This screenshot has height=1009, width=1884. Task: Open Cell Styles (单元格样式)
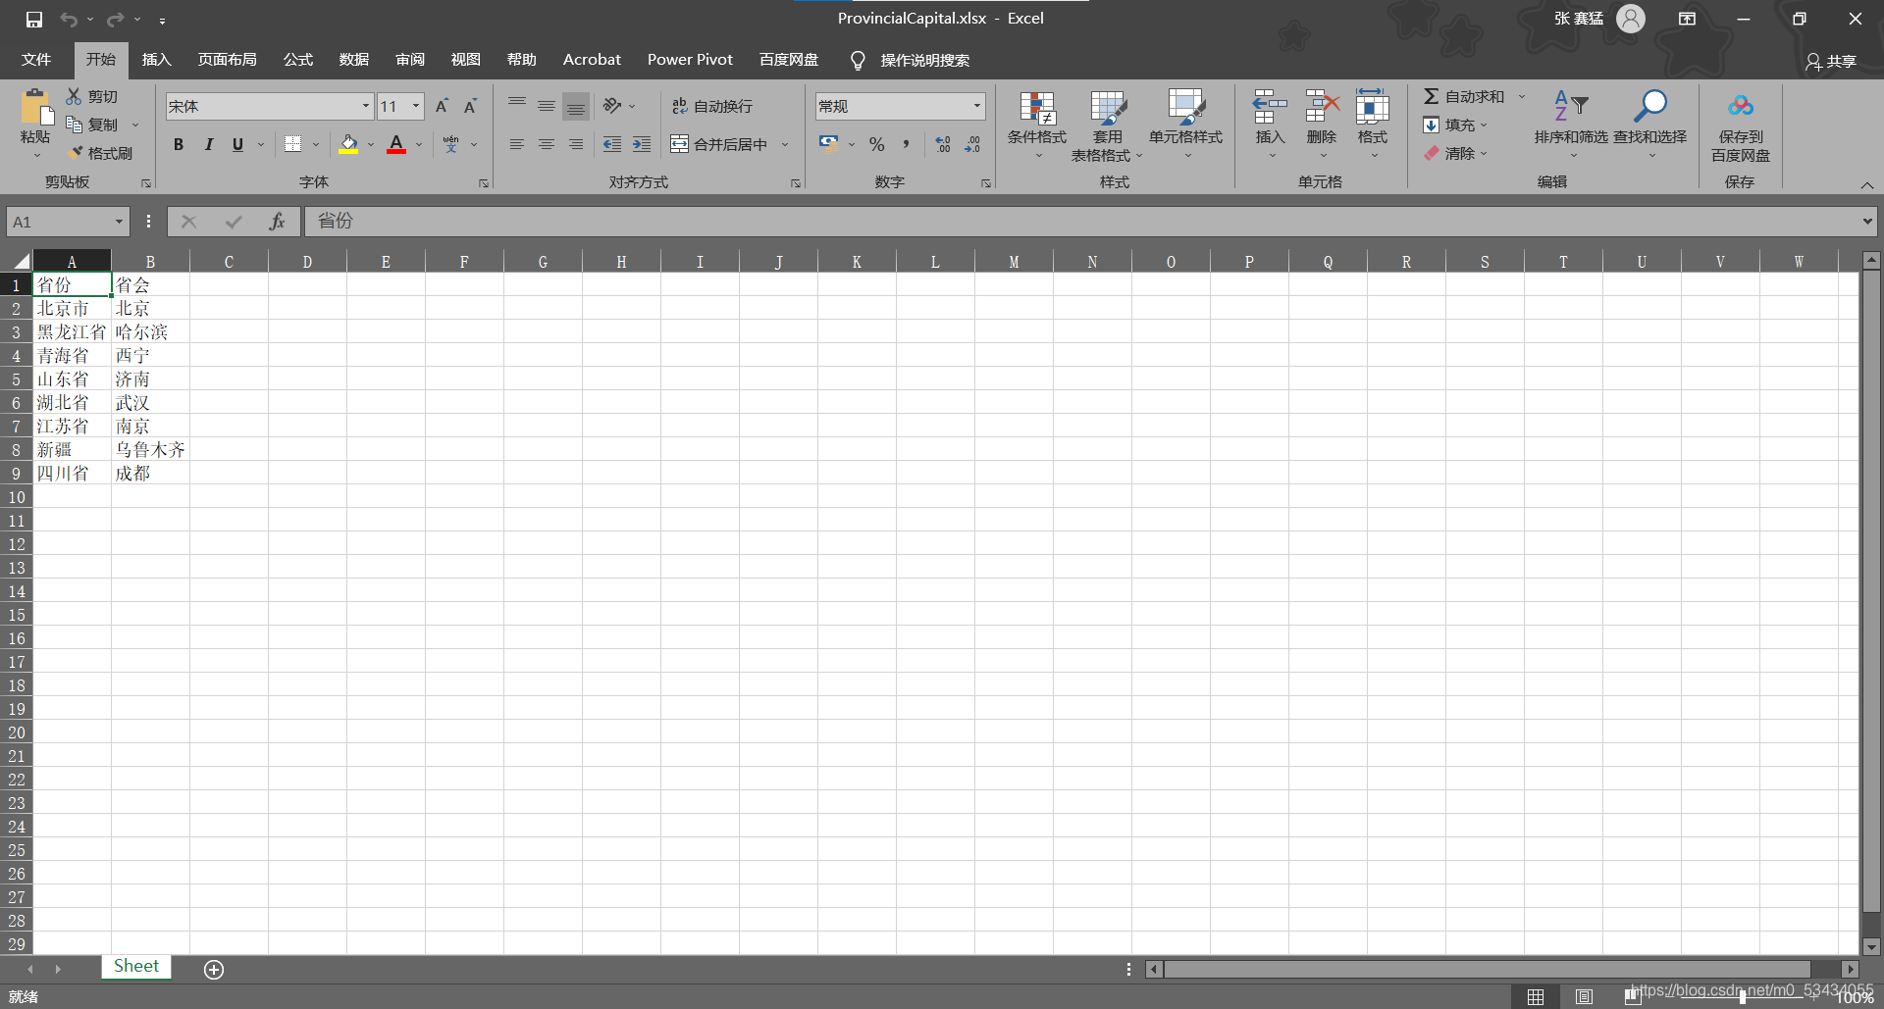click(x=1186, y=126)
